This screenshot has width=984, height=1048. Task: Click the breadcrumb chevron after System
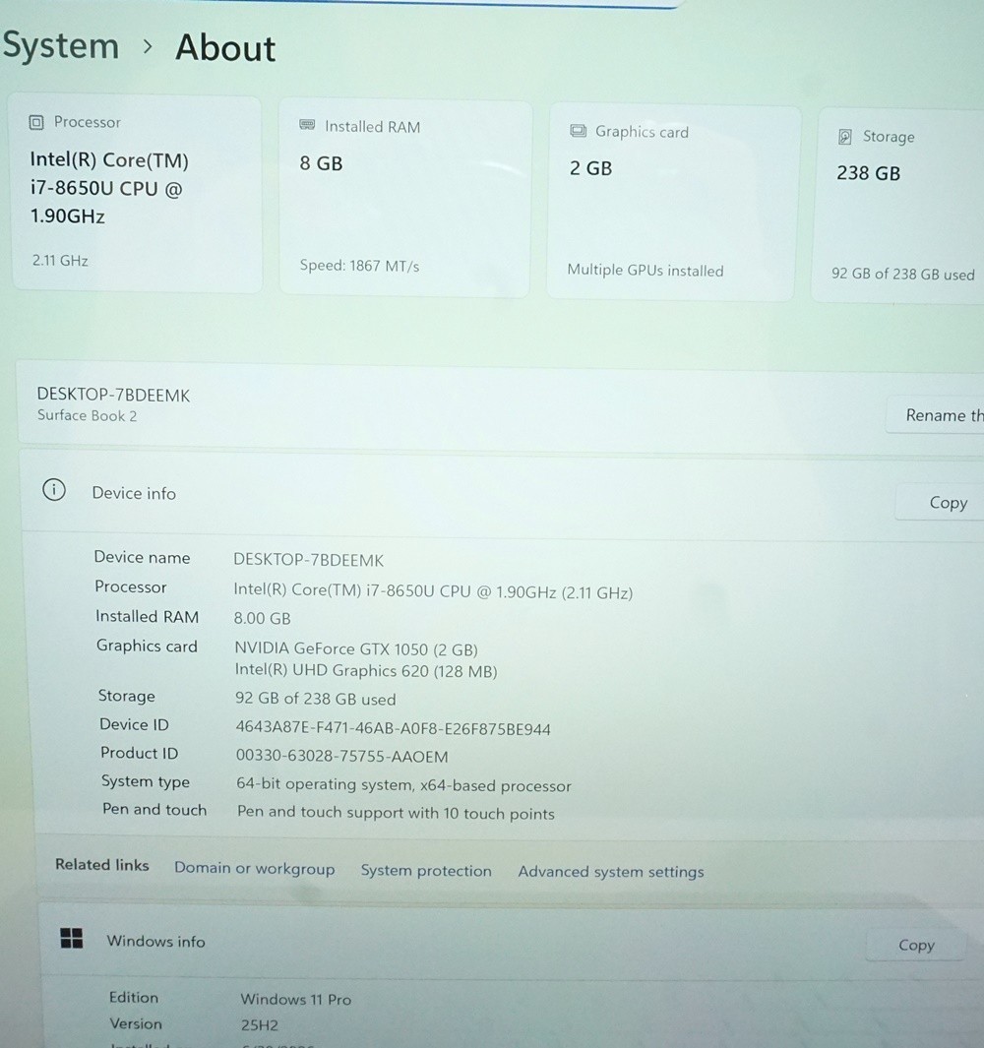click(x=148, y=47)
